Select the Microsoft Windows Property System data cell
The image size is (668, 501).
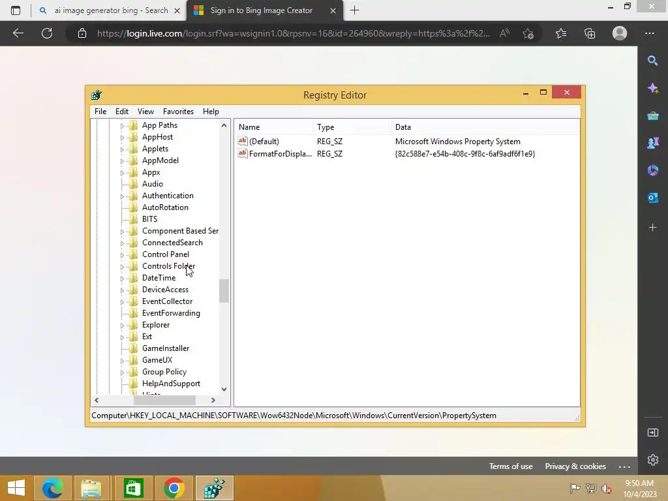457,142
